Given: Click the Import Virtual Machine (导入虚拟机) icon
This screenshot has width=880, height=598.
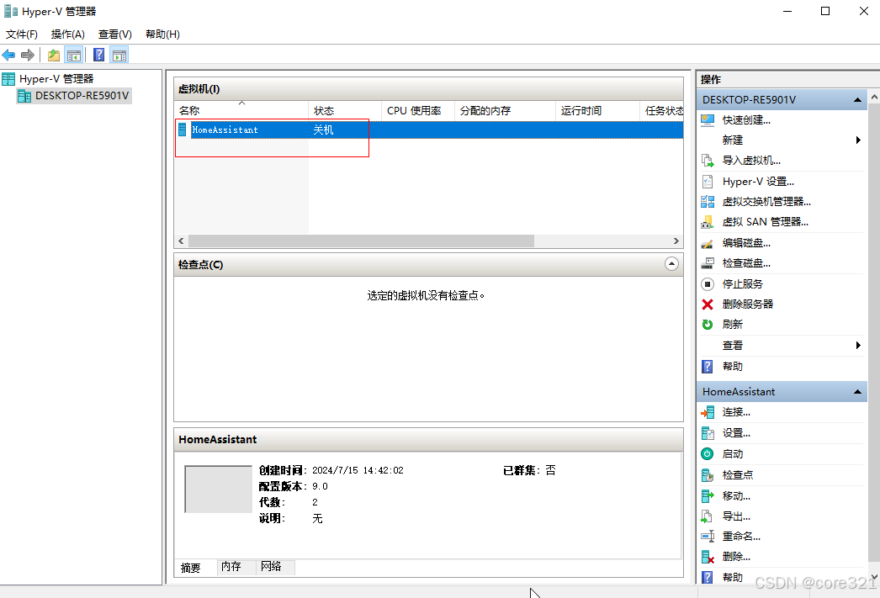Looking at the screenshot, I should point(708,161).
